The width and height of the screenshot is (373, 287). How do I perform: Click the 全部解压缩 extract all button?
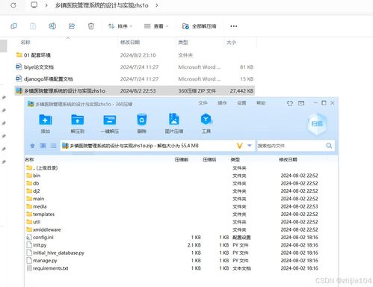199,26
